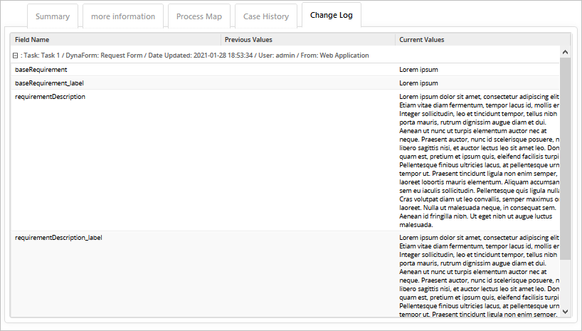Click the scrollbar down arrow
Image resolution: width=582 pixels, height=331 pixels.
[566, 311]
